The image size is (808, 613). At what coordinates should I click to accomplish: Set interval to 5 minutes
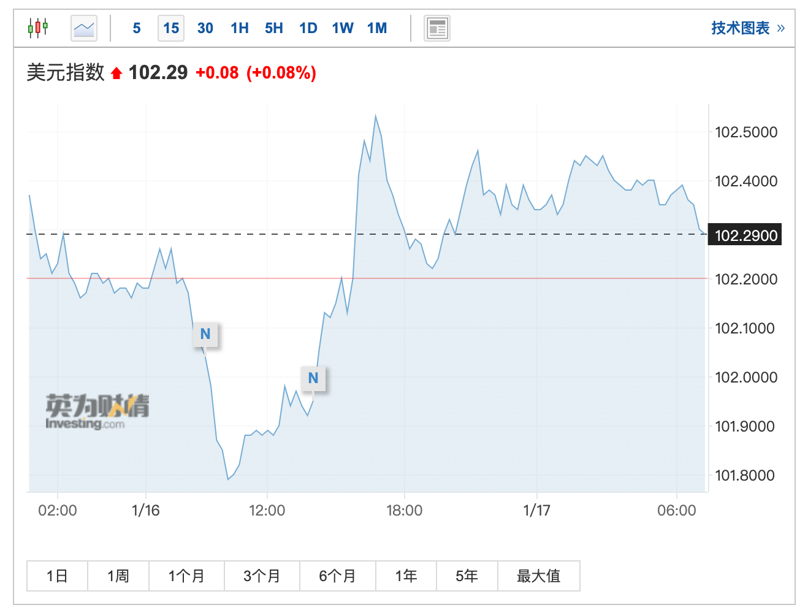137,28
